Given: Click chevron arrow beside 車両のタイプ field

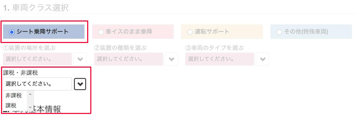Looking at the screenshot, I should 263,59.
